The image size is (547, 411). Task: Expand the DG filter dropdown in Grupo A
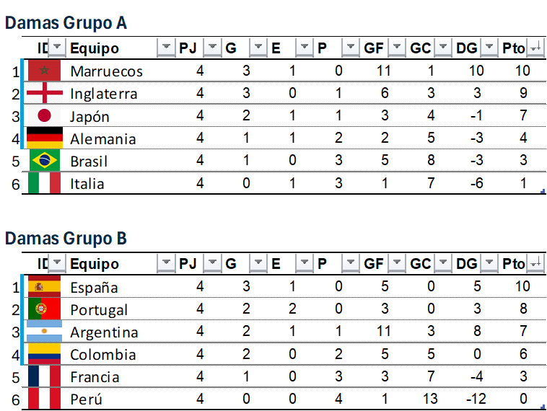490,48
